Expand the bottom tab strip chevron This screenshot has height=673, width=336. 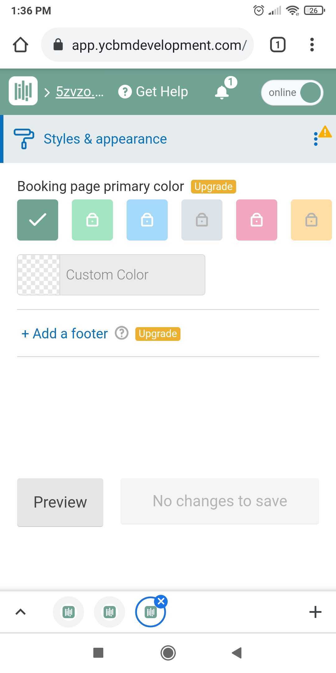(21, 612)
